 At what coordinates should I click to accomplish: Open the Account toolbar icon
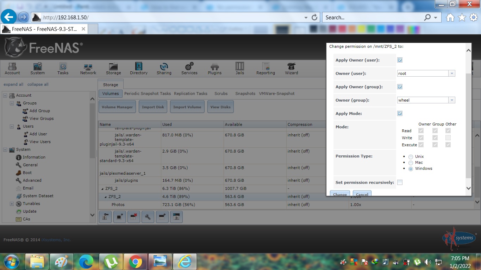coord(12,69)
